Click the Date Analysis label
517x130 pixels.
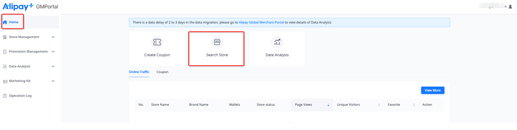click(x=277, y=55)
